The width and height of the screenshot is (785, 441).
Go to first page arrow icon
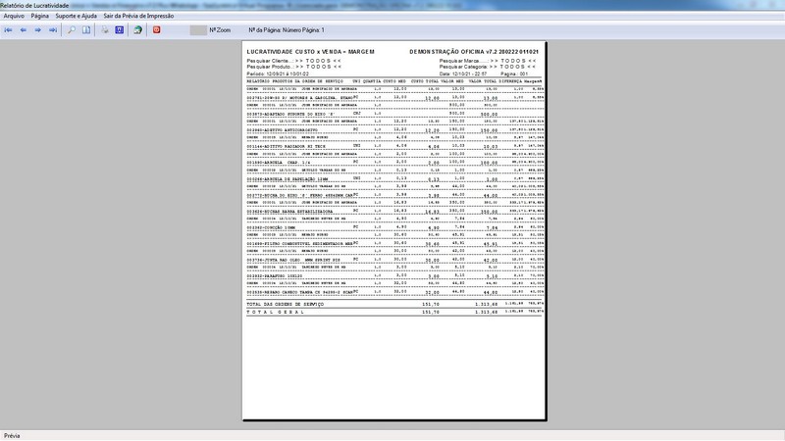pyautogui.click(x=9, y=30)
